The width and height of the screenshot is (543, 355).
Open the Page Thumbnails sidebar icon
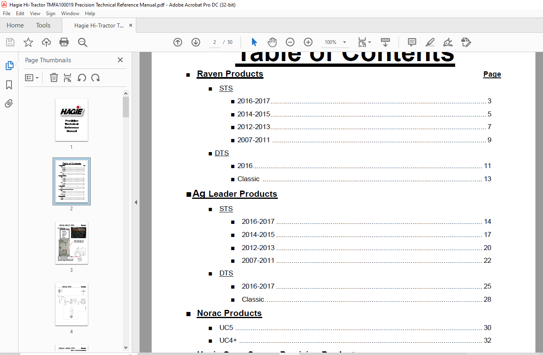[9, 66]
